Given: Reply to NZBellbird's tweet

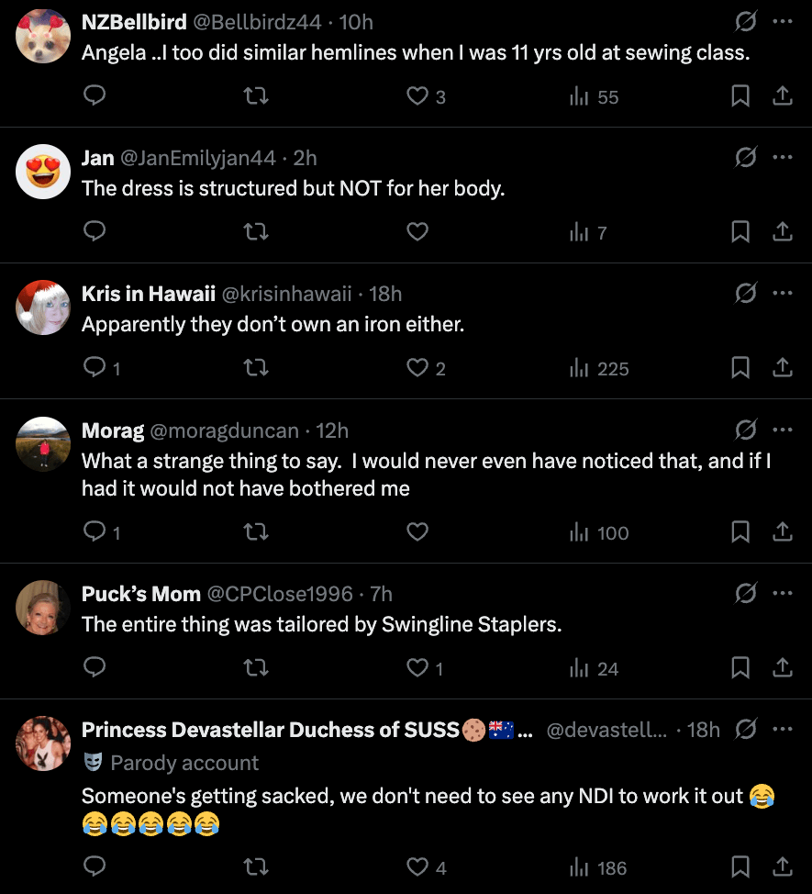Looking at the screenshot, I should (95, 95).
